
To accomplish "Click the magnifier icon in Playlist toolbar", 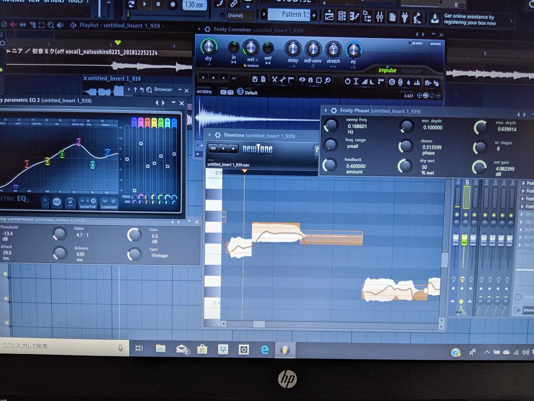I will 51,25.
